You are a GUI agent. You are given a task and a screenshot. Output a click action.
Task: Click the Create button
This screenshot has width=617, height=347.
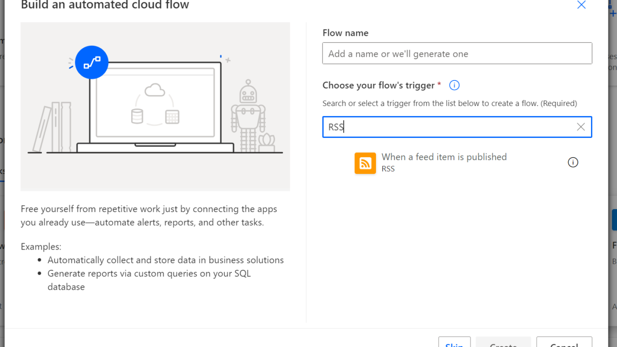[503, 343]
